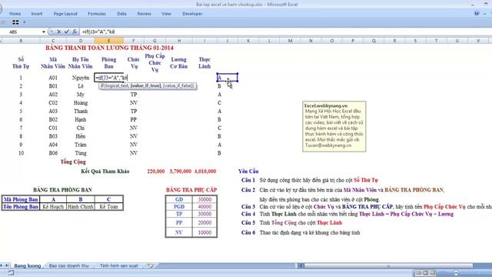Click the Excel.webkynang.vn comment box
This screenshot has width=492, height=277.
(334, 126)
